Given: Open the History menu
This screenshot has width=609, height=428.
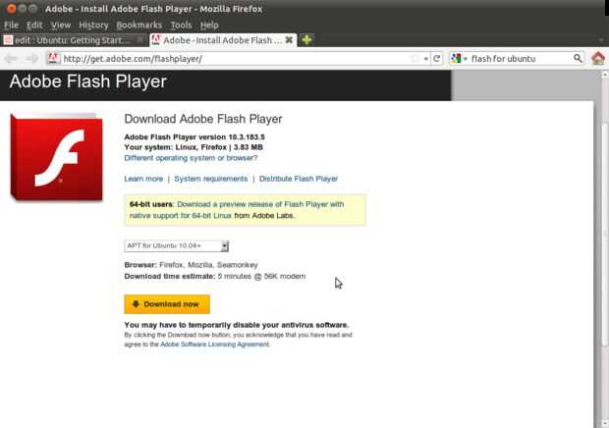Looking at the screenshot, I should point(93,26).
